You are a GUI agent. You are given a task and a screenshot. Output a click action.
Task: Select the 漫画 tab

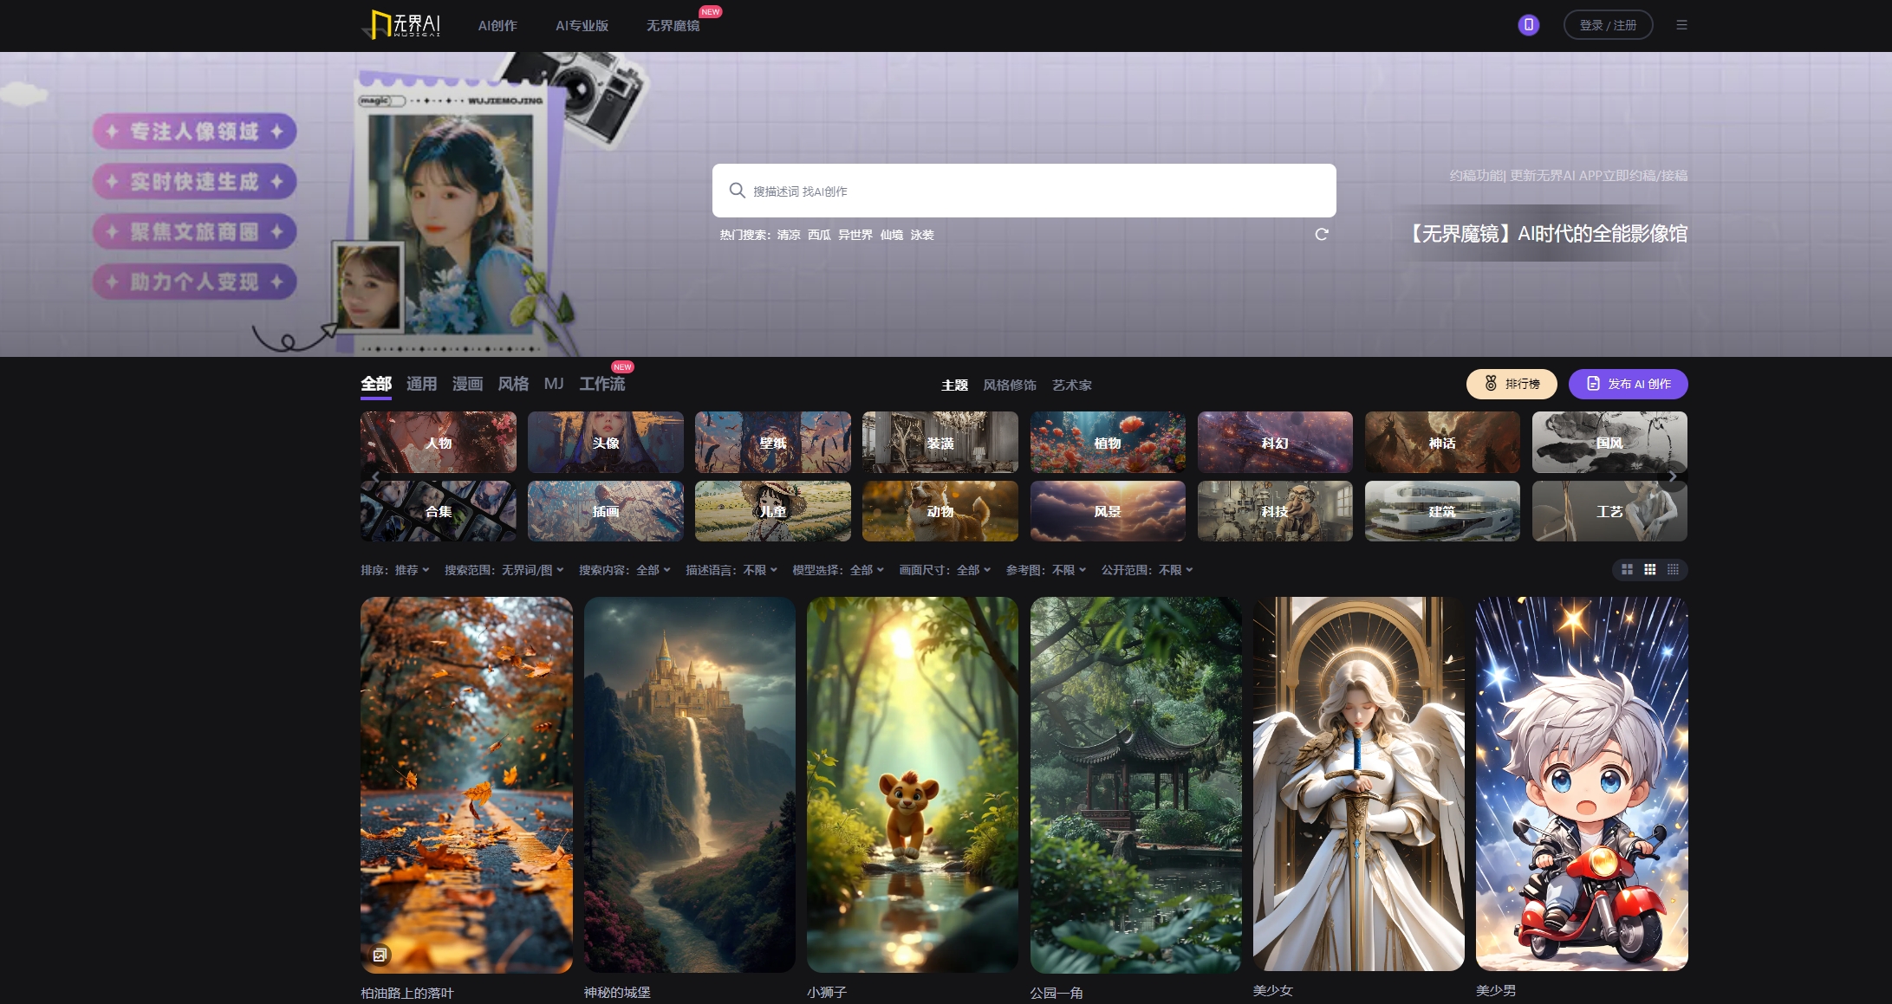point(467,384)
